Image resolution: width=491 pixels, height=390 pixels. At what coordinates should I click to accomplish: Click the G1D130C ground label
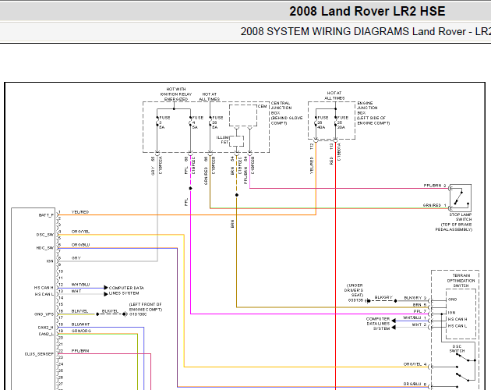(138, 314)
